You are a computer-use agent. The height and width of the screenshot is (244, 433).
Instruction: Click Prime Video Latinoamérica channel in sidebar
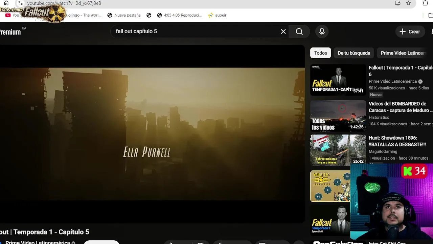pyautogui.click(x=393, y=81)
